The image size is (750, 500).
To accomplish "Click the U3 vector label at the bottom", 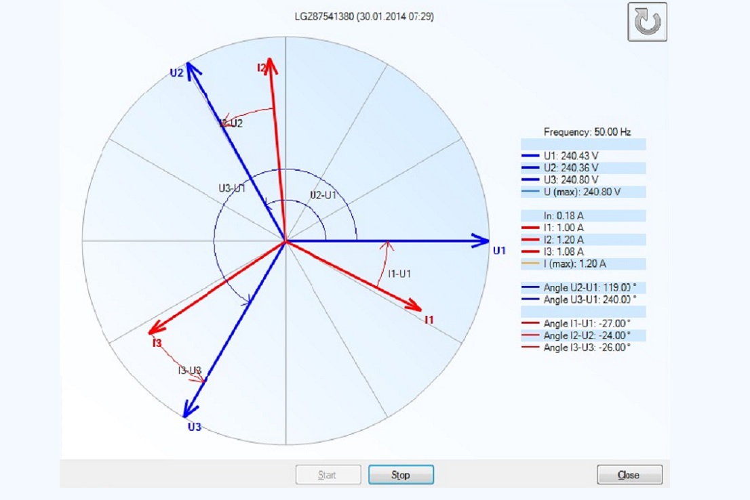I will tap(195, 427).
